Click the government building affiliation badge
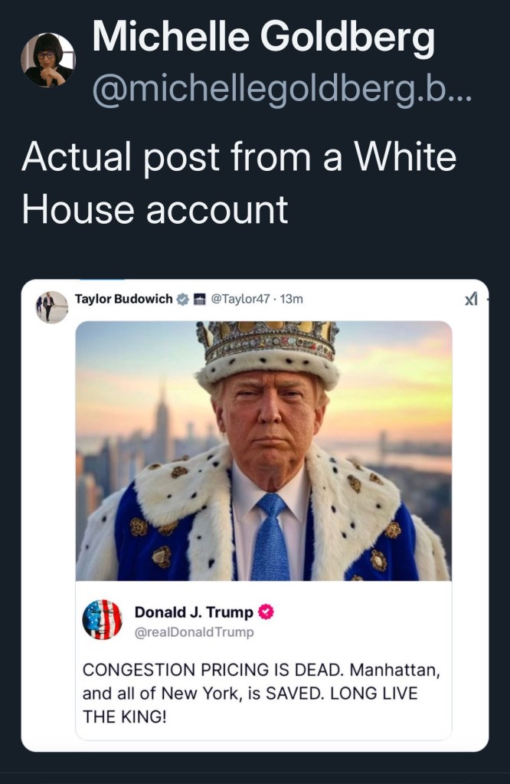Screen dimensions: 510x784 (x=199, y=300)
